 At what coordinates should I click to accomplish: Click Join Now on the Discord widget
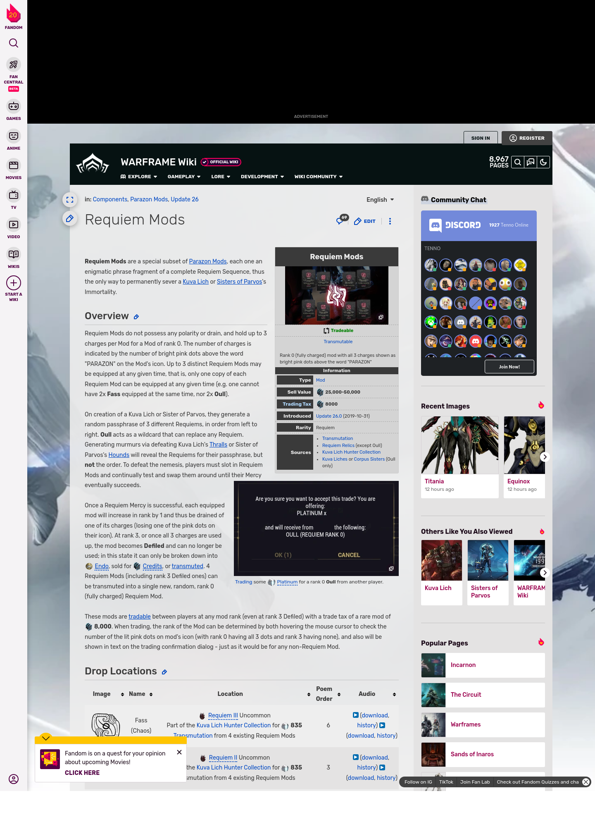click(x=509, y=367)
